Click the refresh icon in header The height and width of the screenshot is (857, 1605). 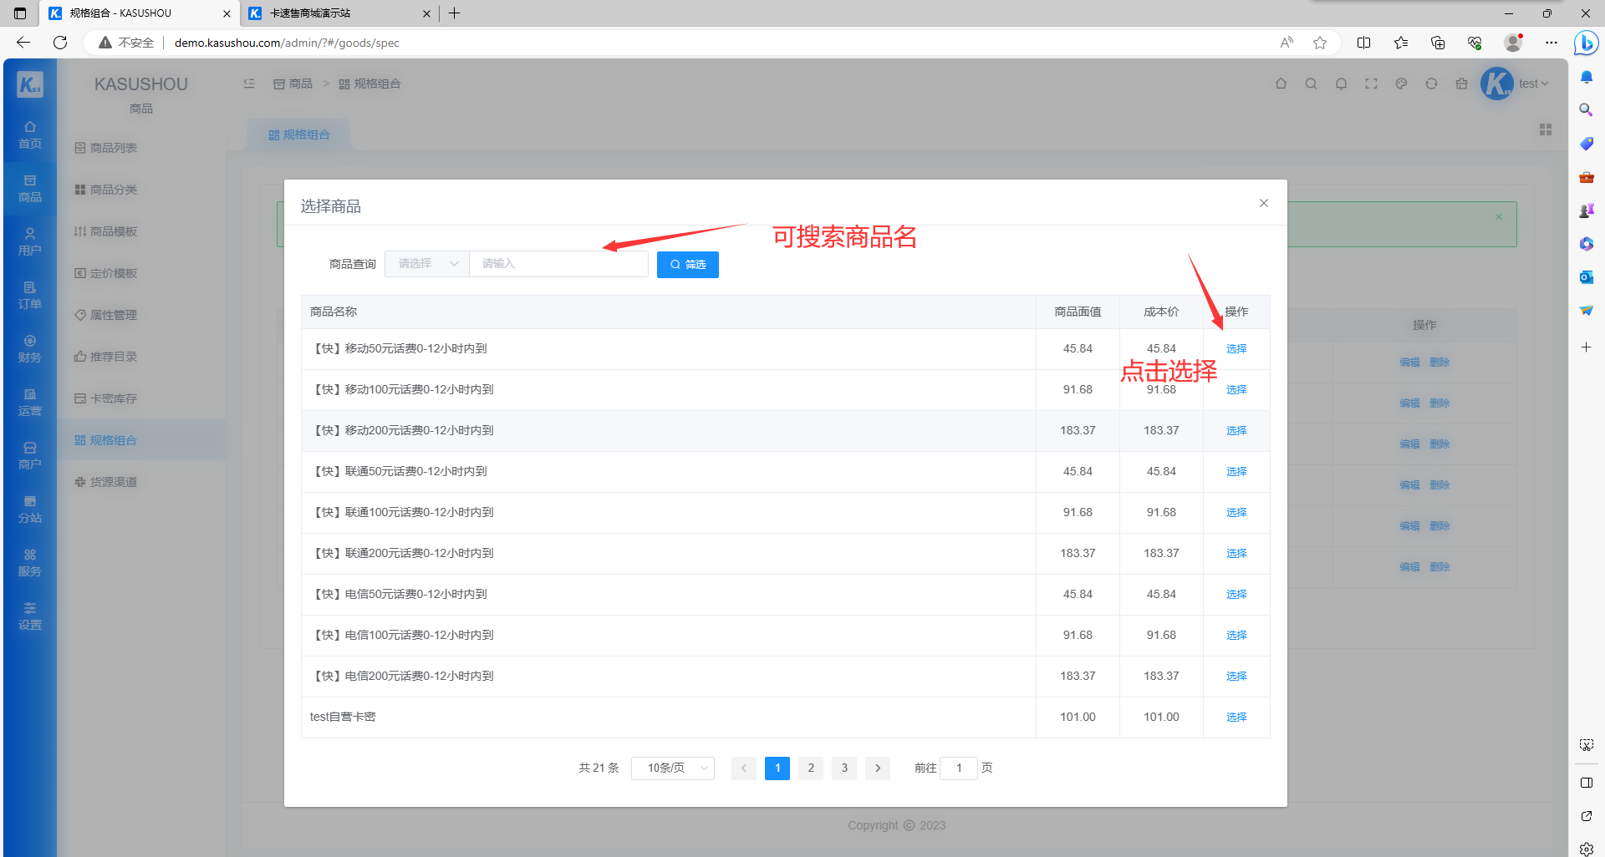point(1431,84)
